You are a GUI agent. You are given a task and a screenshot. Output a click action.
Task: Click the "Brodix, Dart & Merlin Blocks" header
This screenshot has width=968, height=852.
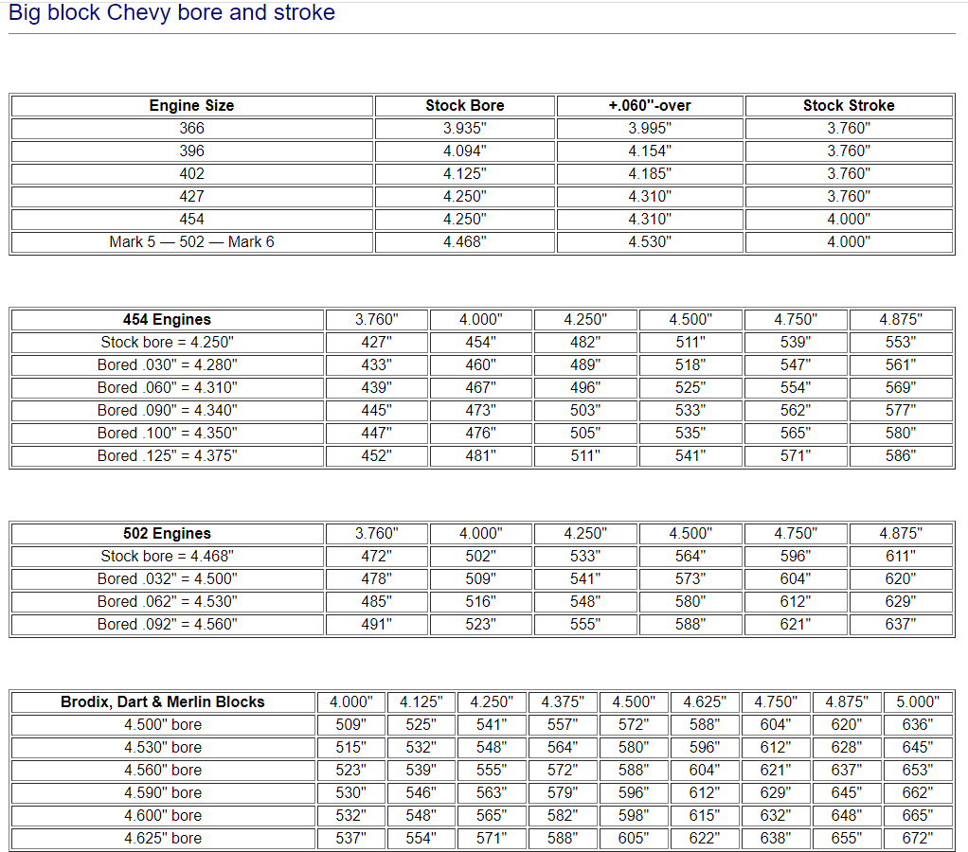coord(162,702)
